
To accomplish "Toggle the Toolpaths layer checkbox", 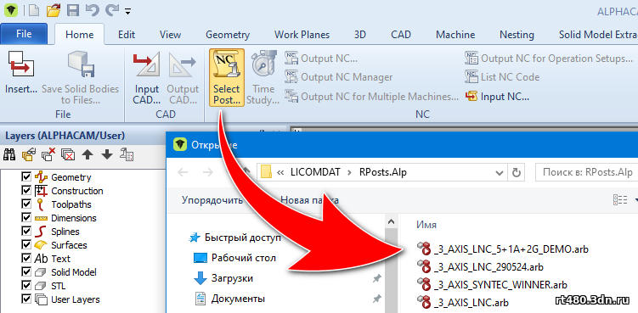I will coord(26,204).
